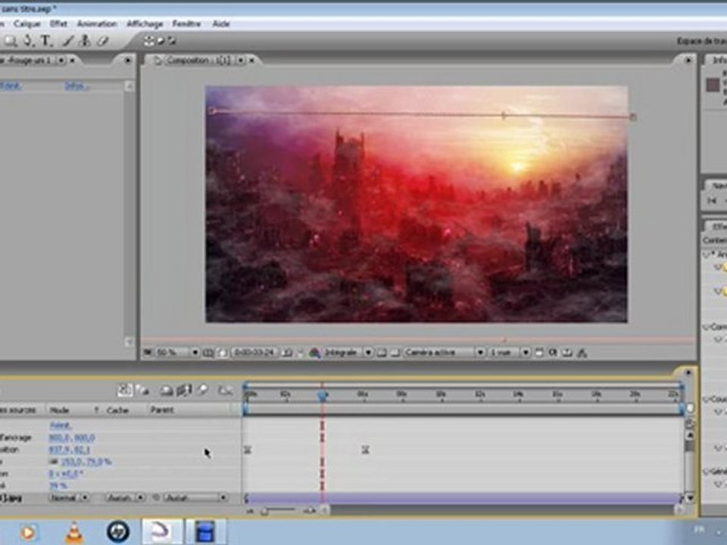Open the Effet menu
727x545 pixels.
(58, 23)
